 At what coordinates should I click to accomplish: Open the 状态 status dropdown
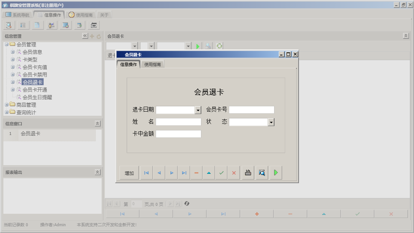[x=271, y=122]
